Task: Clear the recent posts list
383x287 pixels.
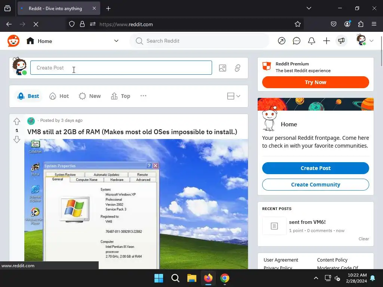Action: [364, 239]
